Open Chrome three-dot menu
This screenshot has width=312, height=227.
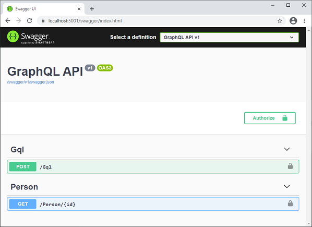pyautogui.click(x=304, y=21)
